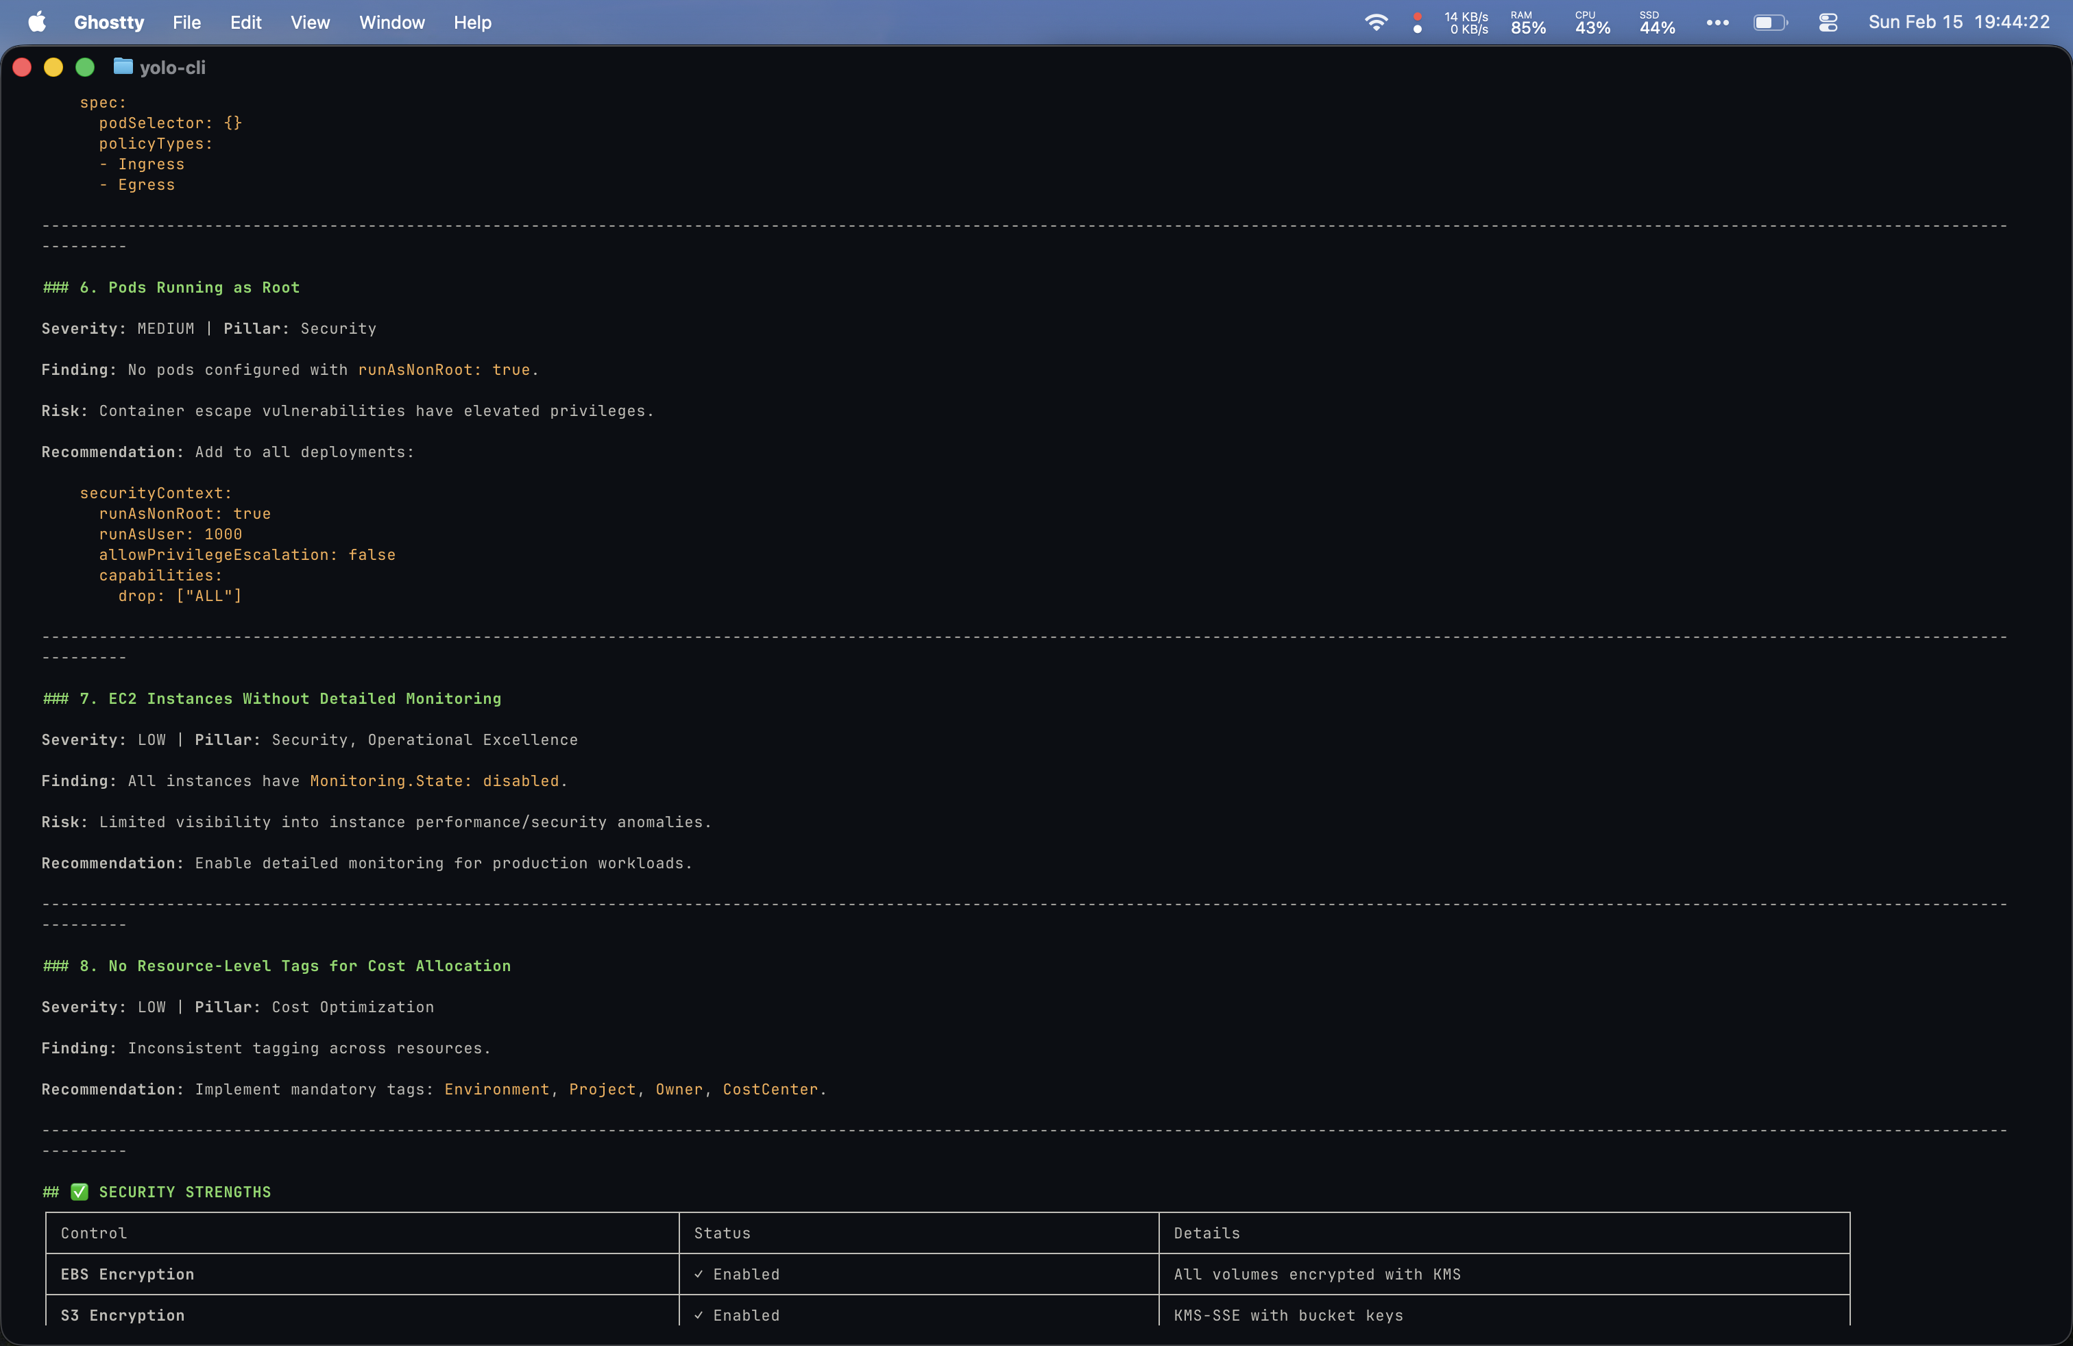Screen dimensions: 2073x1346
Task: Open the Control Center icon
Action: [1828, 22]
